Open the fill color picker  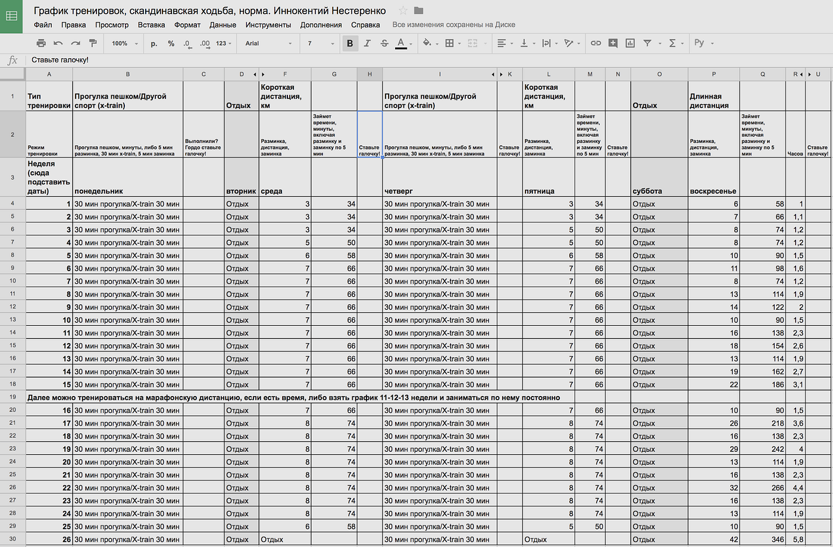[x=429, y=43]
